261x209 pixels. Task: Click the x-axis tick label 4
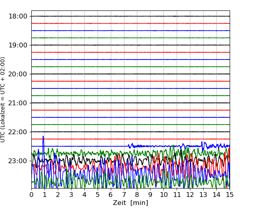click(x=84, y=195)
